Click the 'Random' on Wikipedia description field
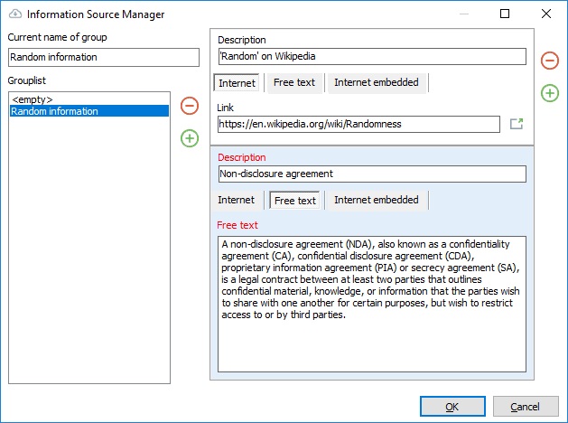 (x=371, y=56)
